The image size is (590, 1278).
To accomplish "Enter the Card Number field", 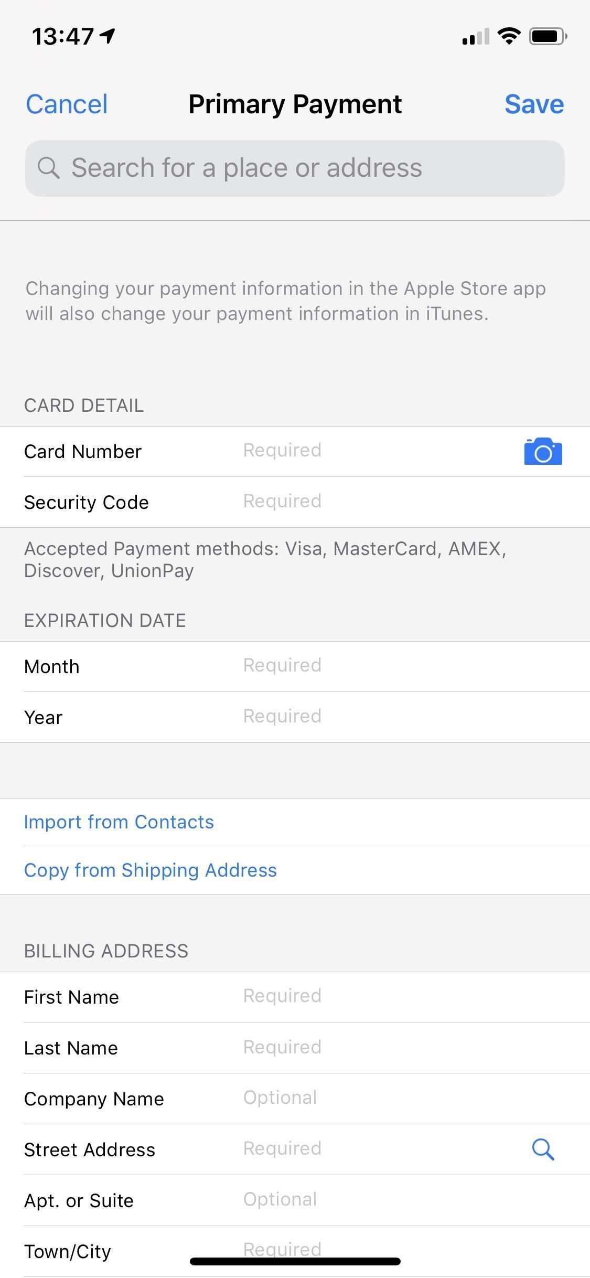I will tap(367, 451).
